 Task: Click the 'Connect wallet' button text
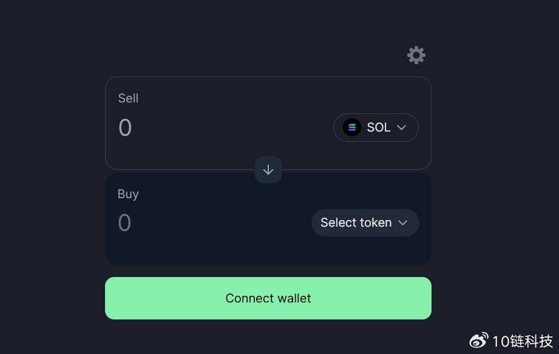click(x=268, y=298)
